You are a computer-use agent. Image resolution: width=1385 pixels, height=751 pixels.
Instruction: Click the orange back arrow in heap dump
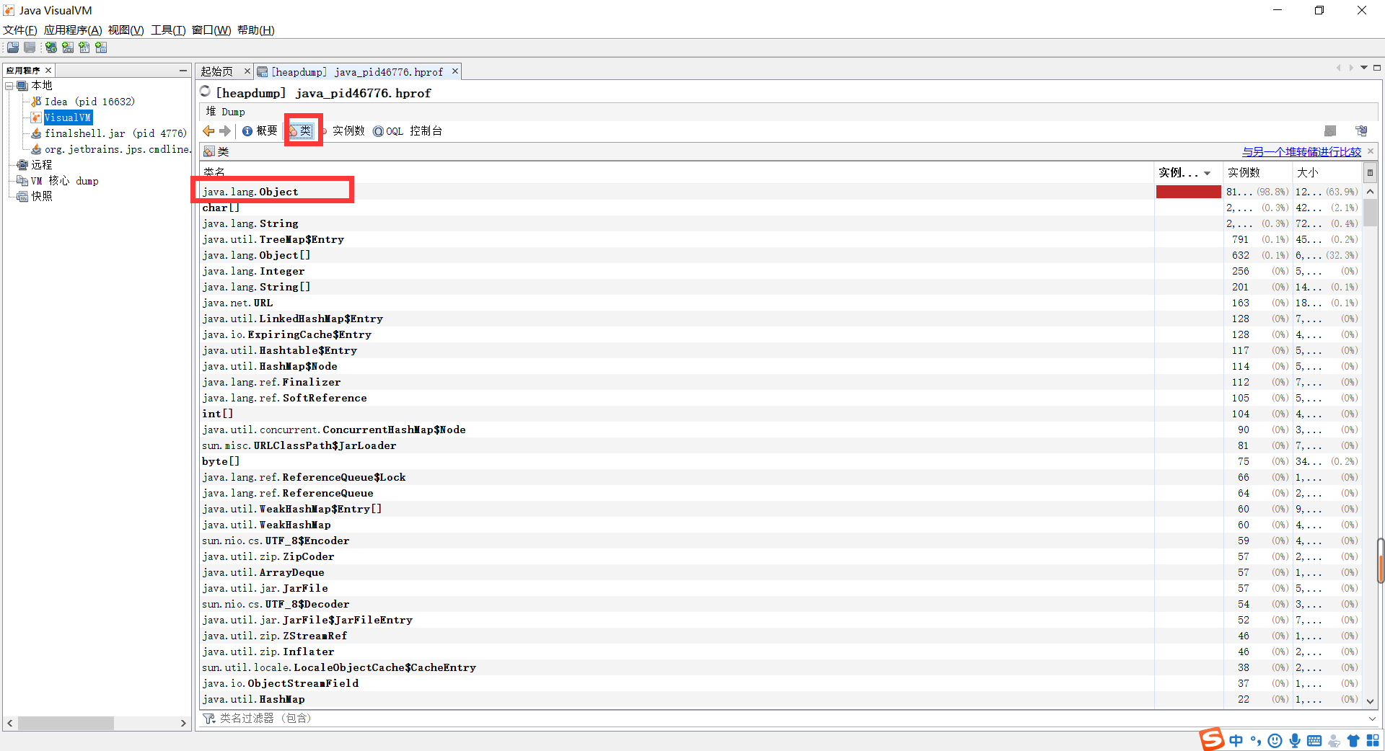coord(208,130)
